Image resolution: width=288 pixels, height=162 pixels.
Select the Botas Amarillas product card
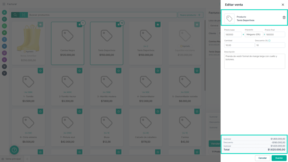[28, 44]
